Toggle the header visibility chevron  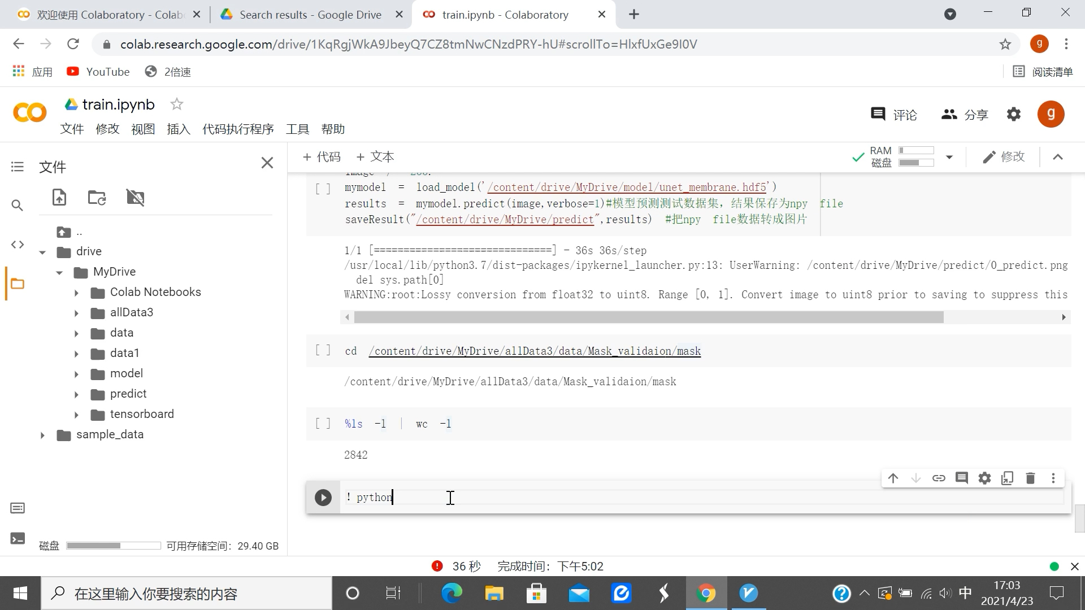1058,157
